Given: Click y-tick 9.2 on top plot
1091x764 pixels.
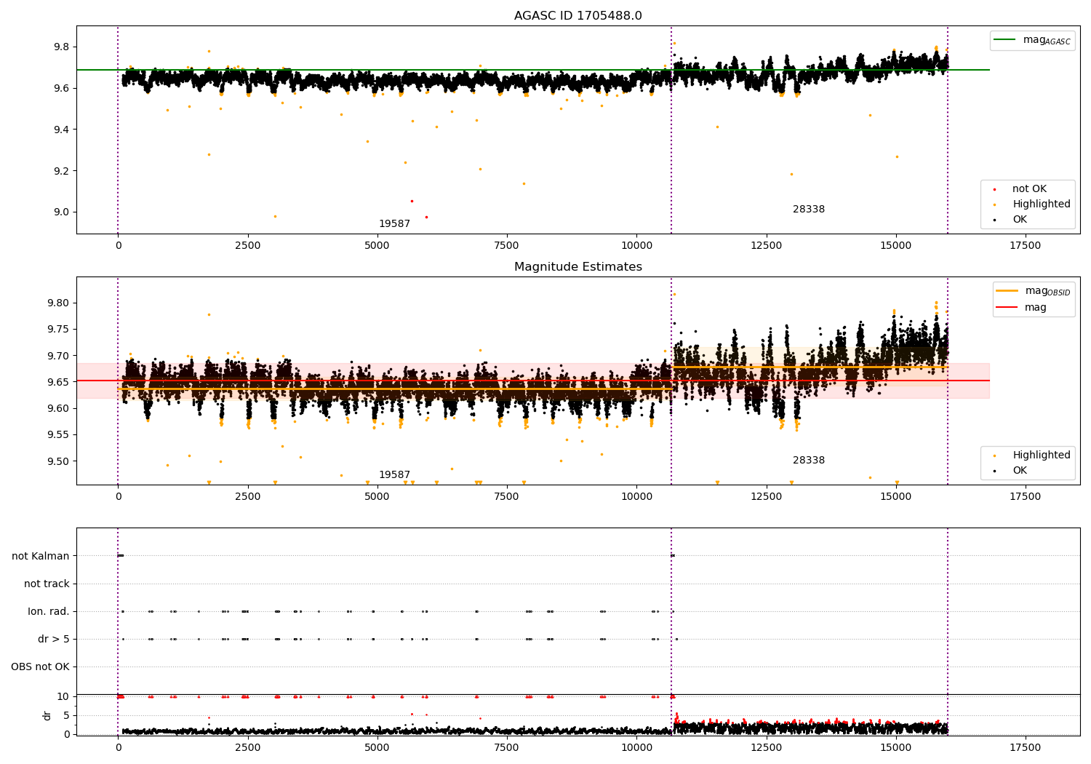Looking at the screenshot, I should tap(61, 171).
